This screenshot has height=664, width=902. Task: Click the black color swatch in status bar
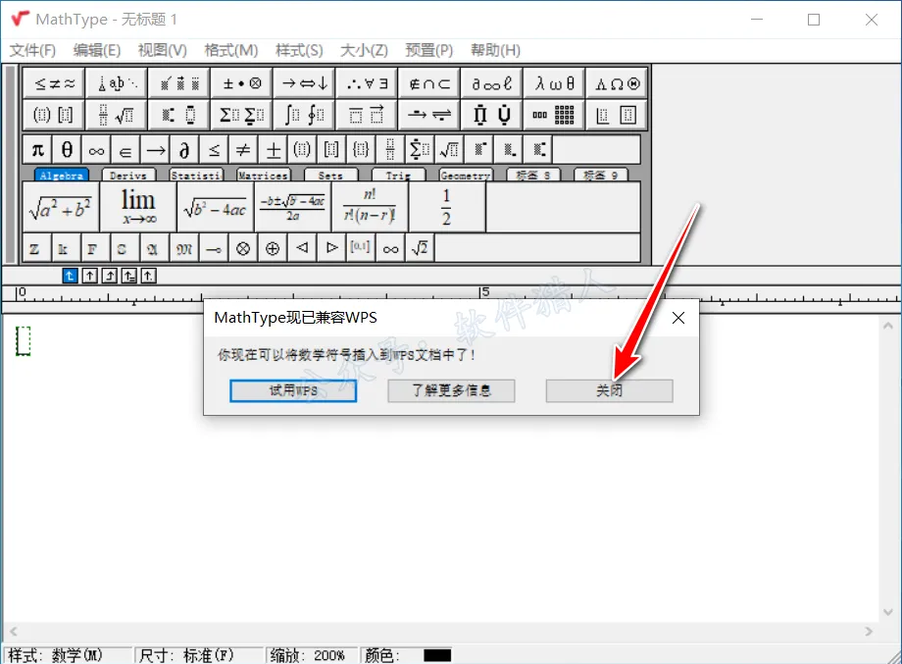437,655
